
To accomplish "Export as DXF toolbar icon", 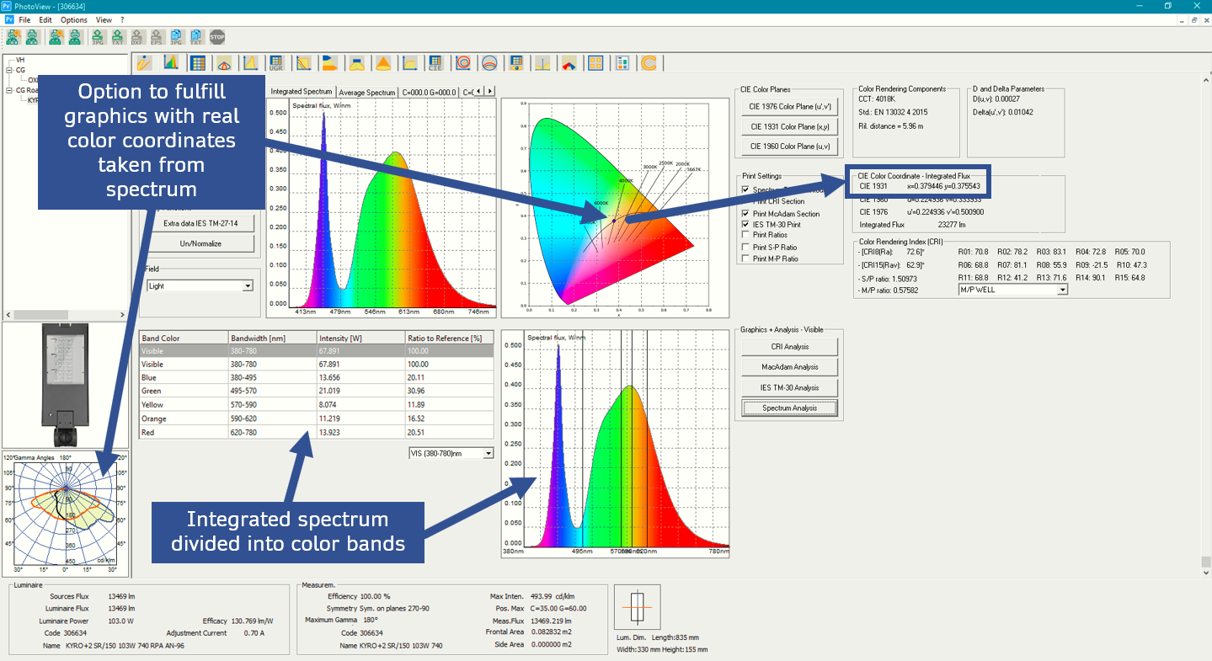I will point(138,37).
